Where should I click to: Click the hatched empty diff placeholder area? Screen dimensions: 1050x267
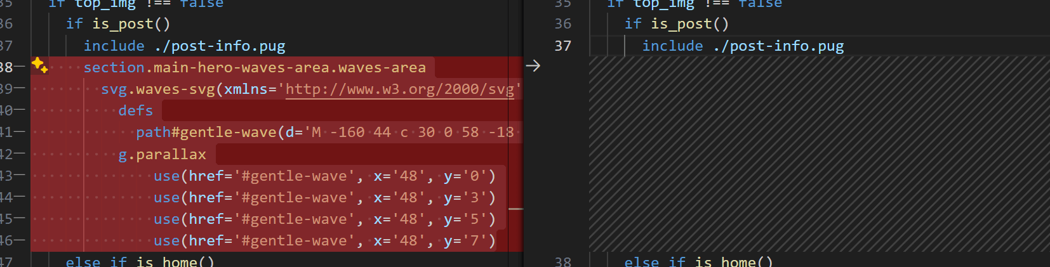coord(818,153)
